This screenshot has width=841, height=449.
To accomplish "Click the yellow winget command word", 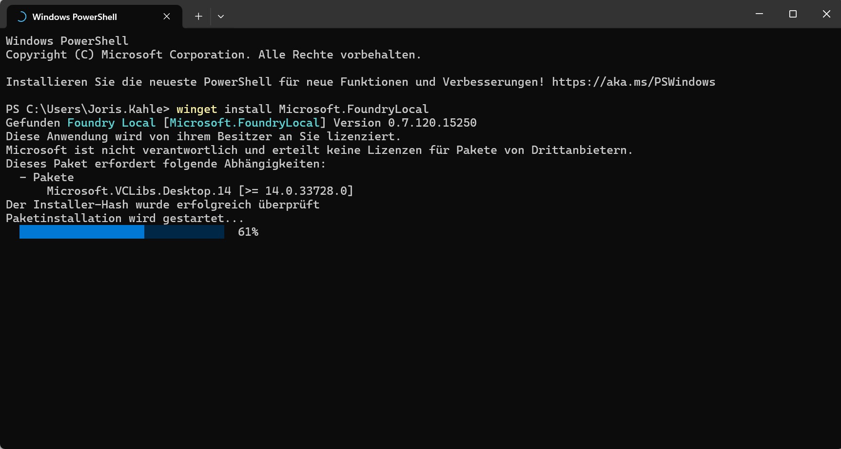I will pos(196,110).
